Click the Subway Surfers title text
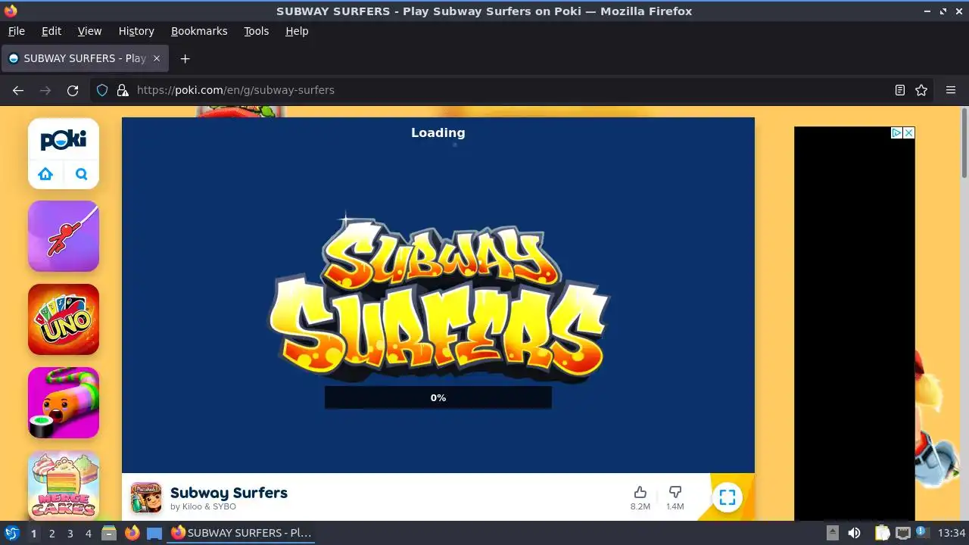 [229, 493]
